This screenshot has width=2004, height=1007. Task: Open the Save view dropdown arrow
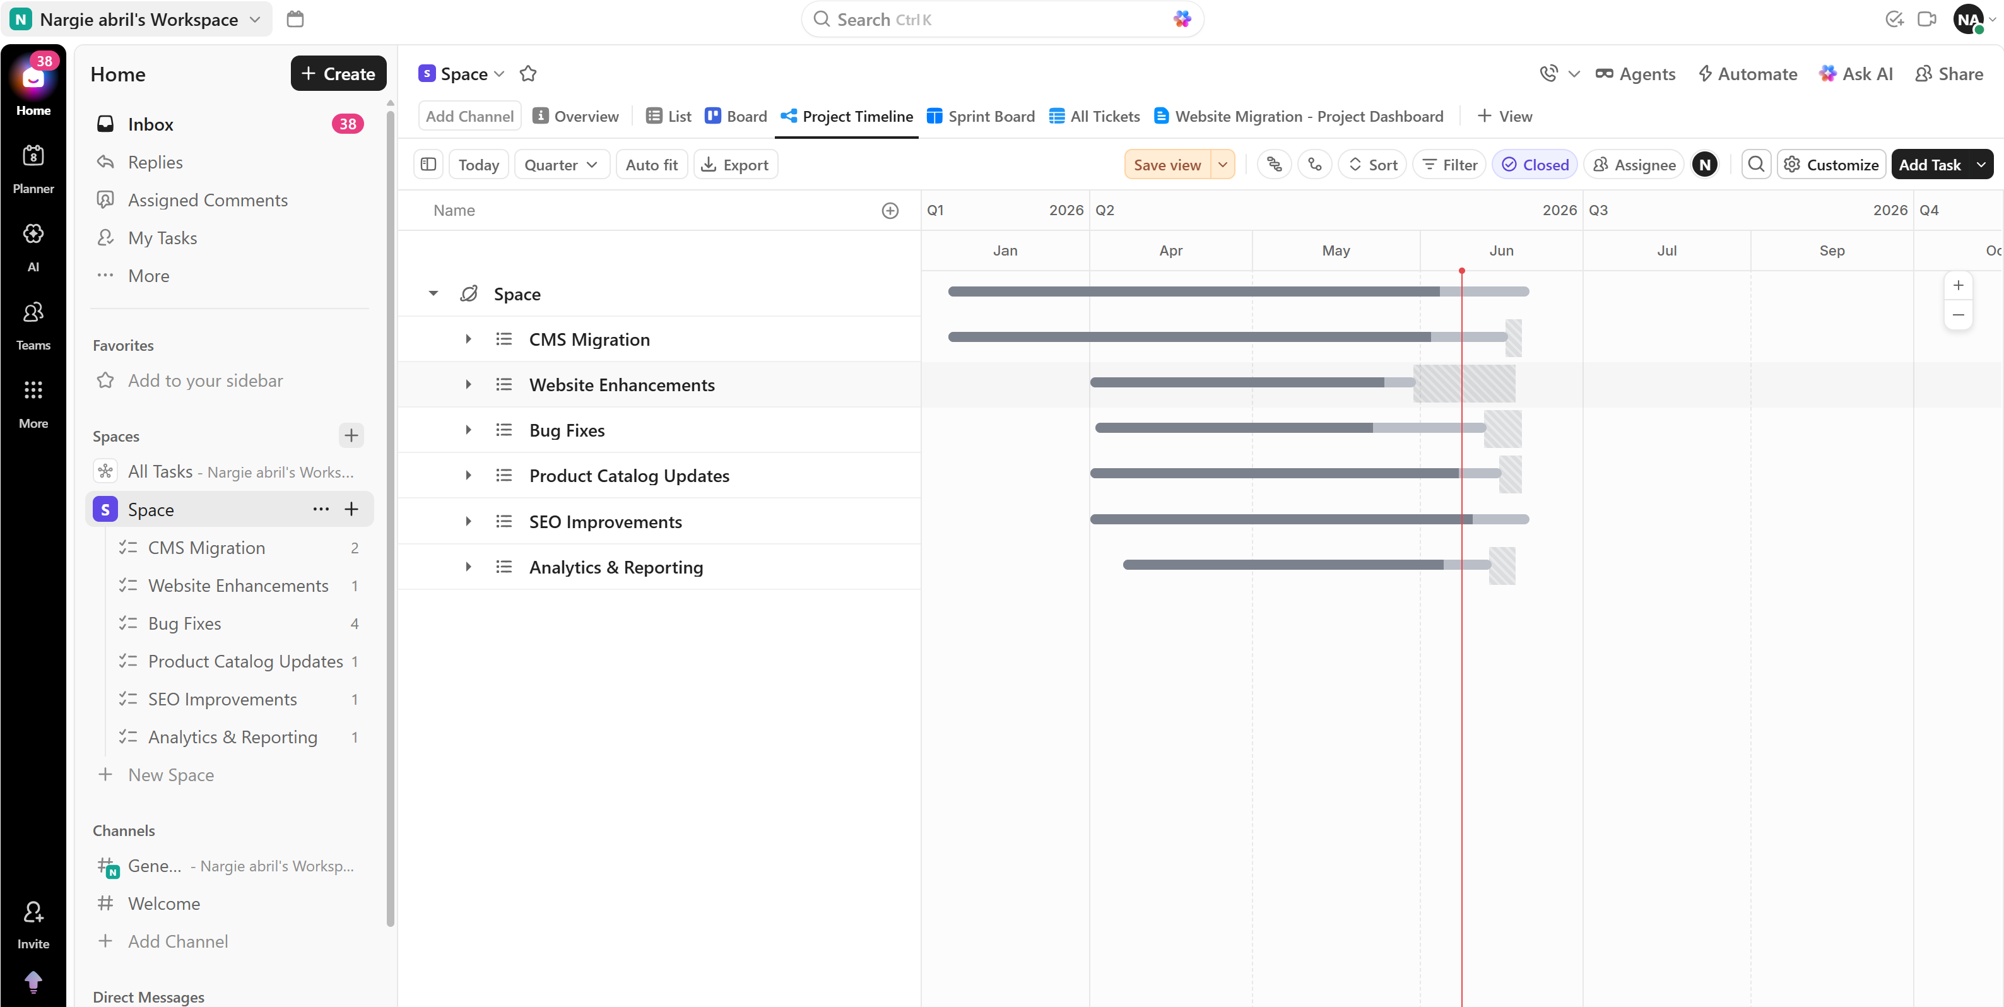tap(1223, 164)
